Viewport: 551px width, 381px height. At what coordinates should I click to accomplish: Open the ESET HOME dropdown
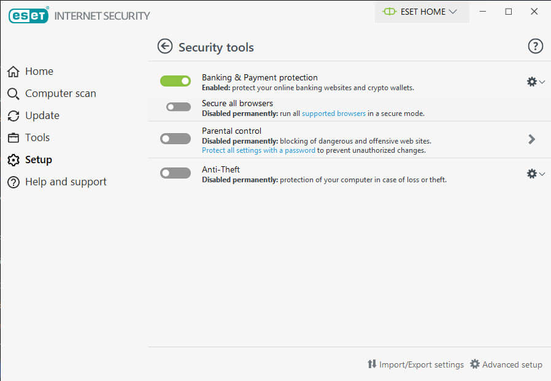[x=422, y=12]
